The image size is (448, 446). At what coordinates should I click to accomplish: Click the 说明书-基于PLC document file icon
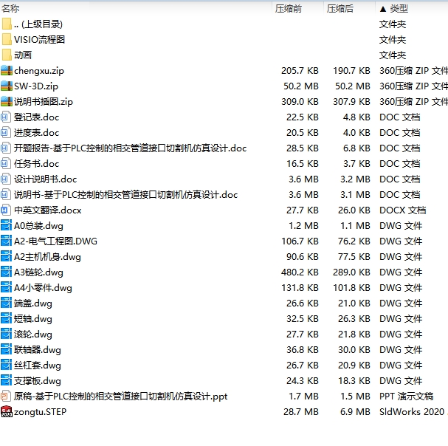pos(6,195)
